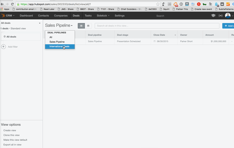Open the broadcast notifications icon

click(x=220, y=15)
